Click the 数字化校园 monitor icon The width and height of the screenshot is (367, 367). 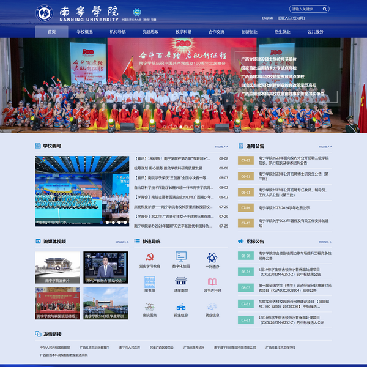click(181, 258)
